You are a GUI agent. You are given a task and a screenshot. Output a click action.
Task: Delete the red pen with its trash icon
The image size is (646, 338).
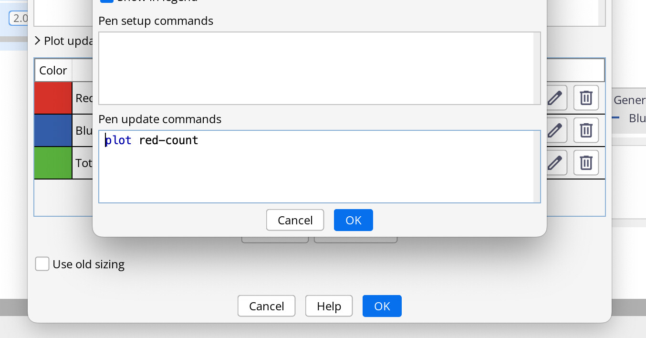pyautogui.click(x=586, y=98)
